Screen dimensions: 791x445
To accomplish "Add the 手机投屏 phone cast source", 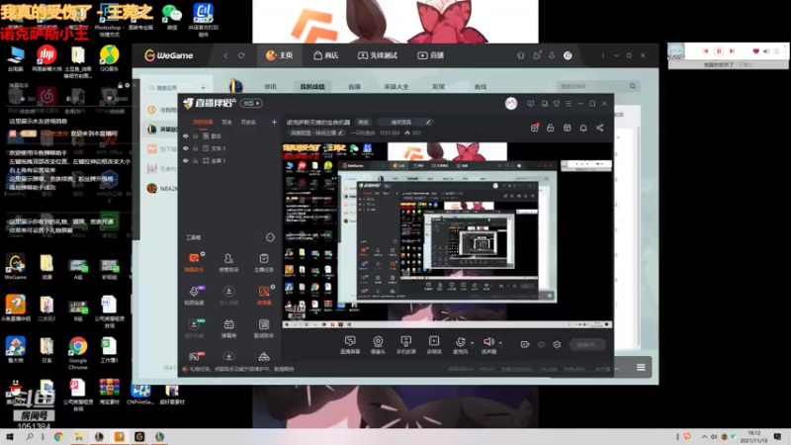I will coord(405,344).
